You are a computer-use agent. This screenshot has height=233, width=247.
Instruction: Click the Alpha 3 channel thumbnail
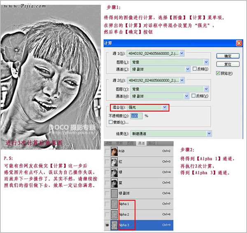point(114,225)
